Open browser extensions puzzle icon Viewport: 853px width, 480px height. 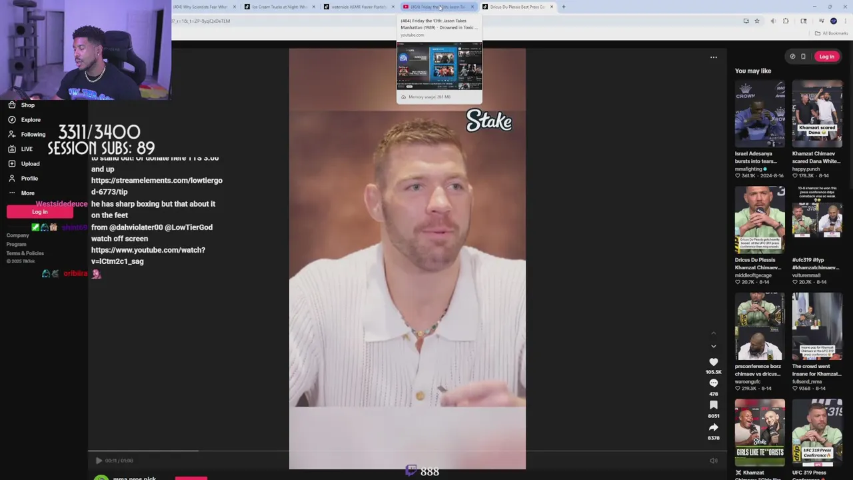point(786,21)
